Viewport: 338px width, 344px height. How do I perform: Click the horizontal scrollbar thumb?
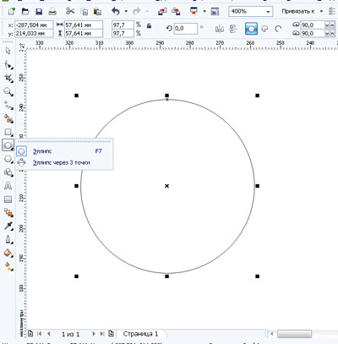pos(294,334)
